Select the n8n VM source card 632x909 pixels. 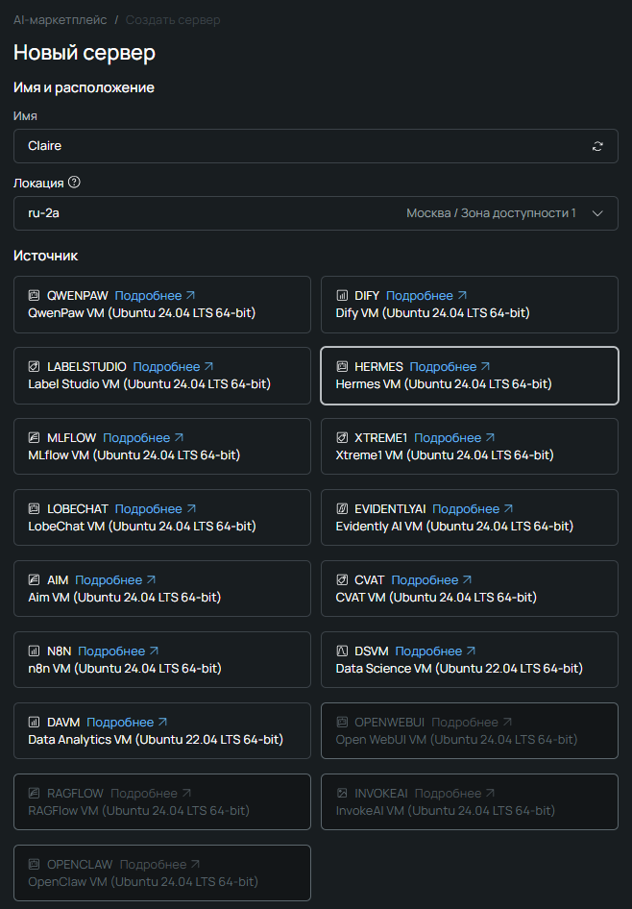point(162,660)
